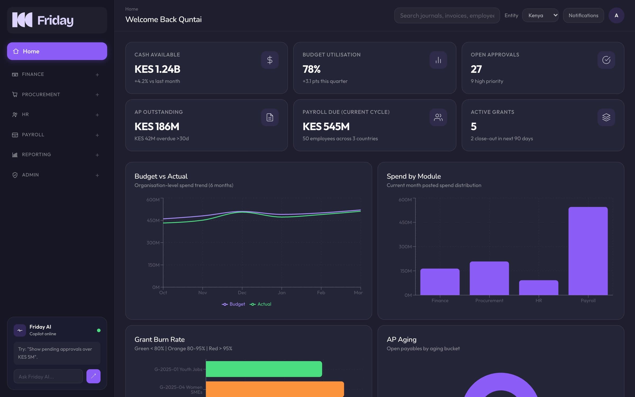Click the Procurement cart icon
635x397 pixels.
click(x=15, y=94)
